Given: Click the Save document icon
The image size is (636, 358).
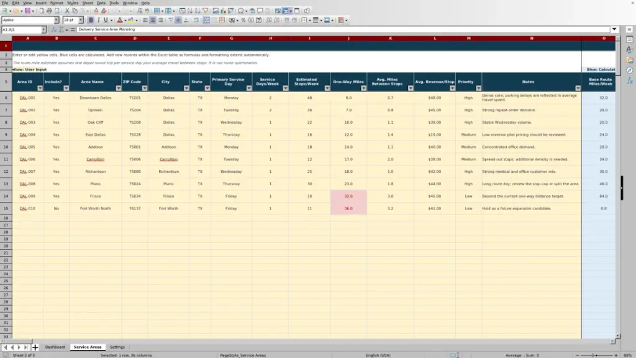Looking at the screenshot, I should pyautogui.click(x=27, y=11).
